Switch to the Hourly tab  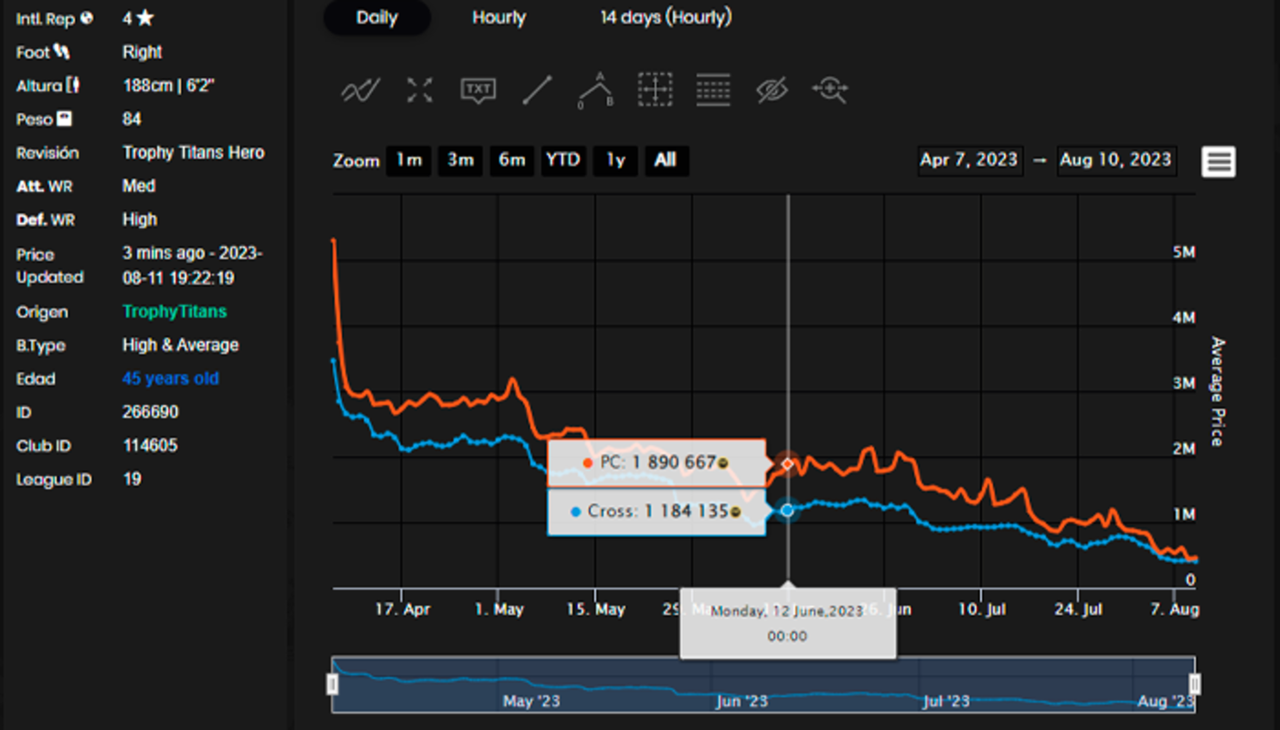499,18
